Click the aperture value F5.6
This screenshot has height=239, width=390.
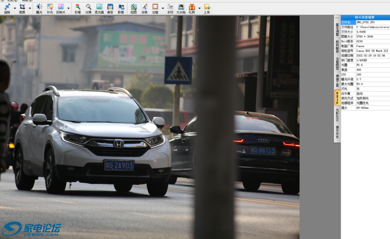click(x=360, y=65)
